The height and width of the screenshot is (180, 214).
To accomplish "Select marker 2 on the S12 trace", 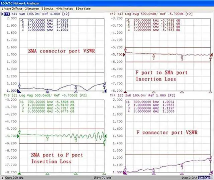I will pos(154,56).
